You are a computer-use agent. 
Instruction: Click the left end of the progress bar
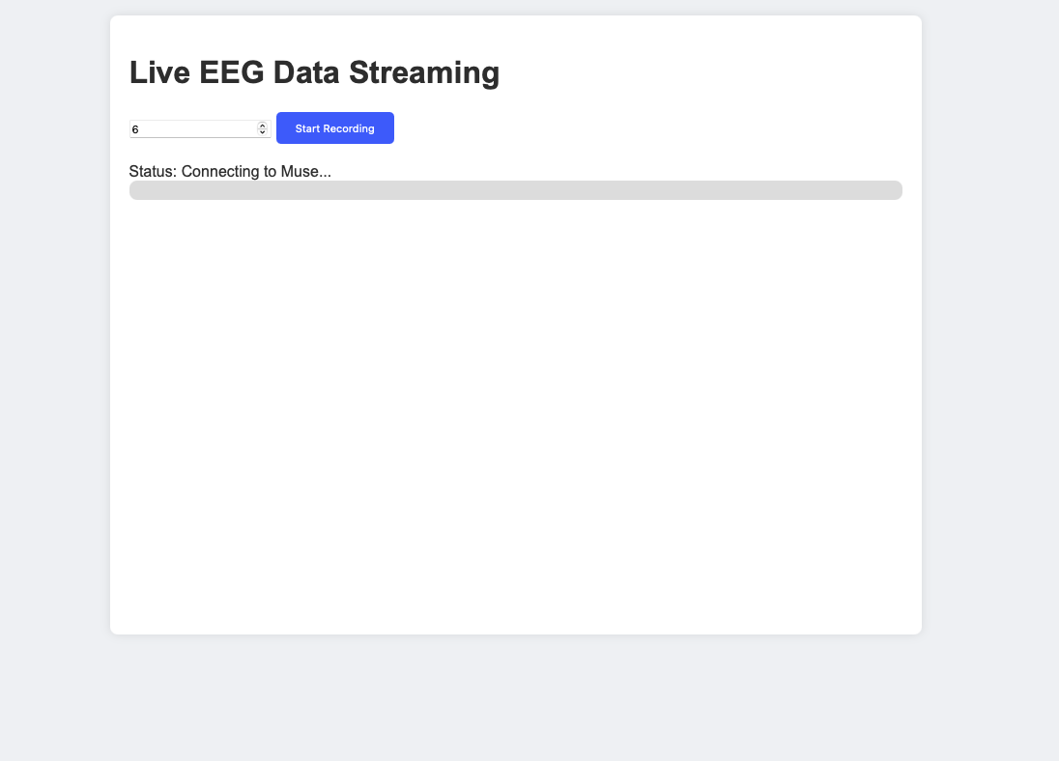[137, 190]
